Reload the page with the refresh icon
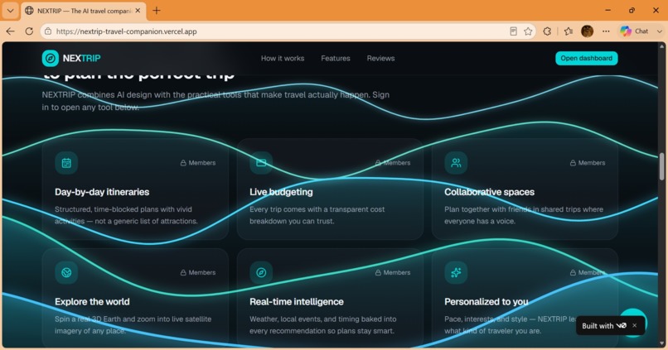This screenshot has width=668, height=350. (29, 31)
